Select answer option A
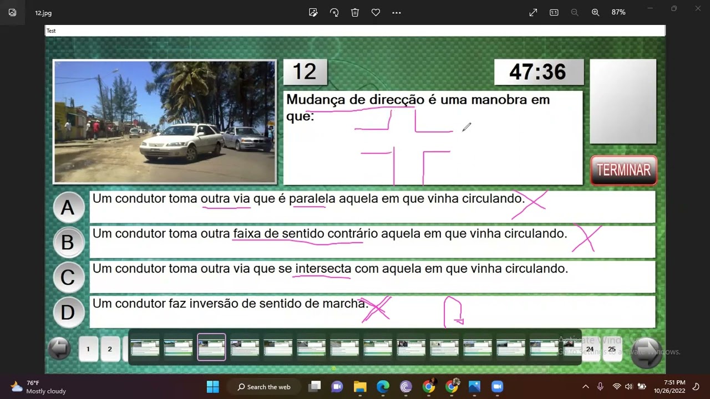Image resolution: width=710 pixels, height=399 pixels. [x=68, y=207]
